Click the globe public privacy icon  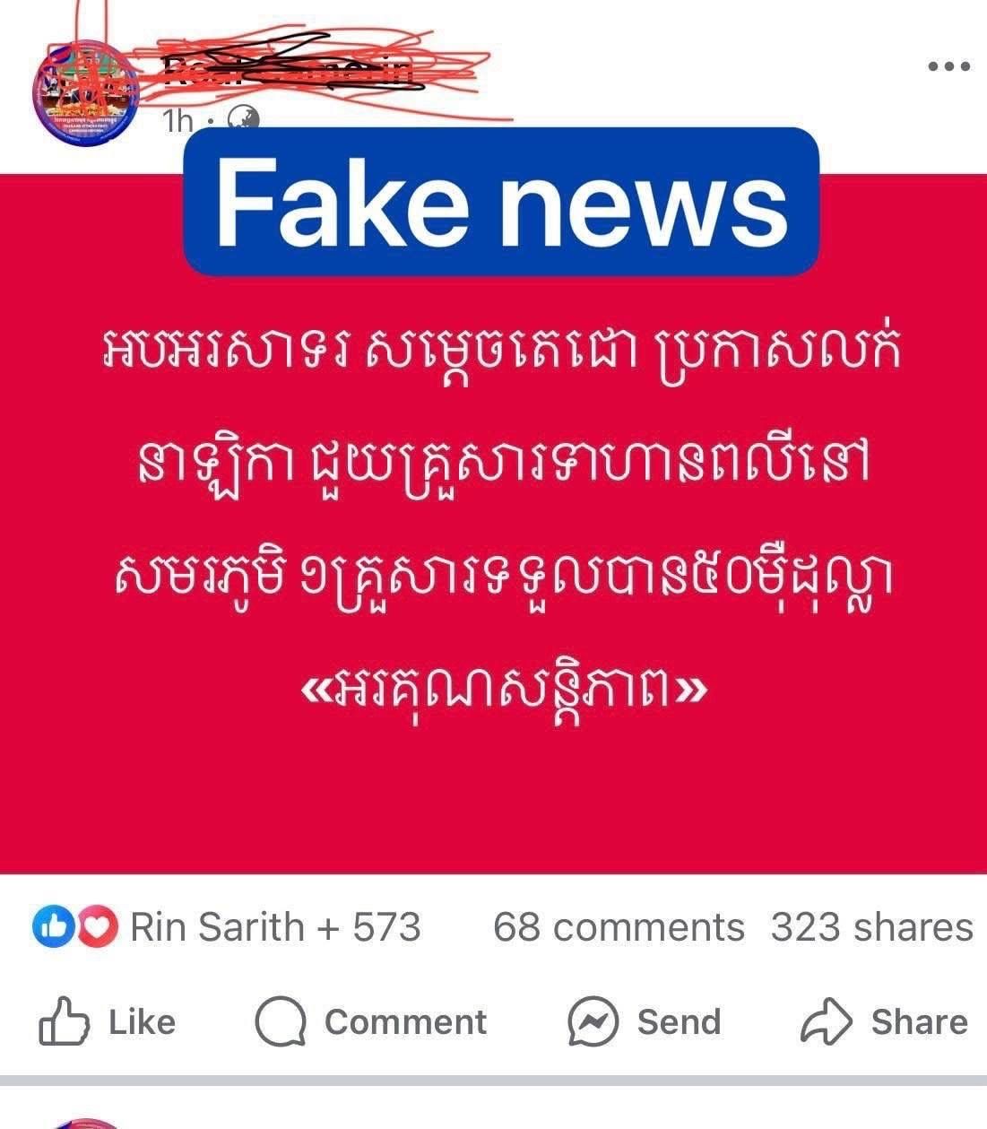pyautogui.click(x=242, y=119)
